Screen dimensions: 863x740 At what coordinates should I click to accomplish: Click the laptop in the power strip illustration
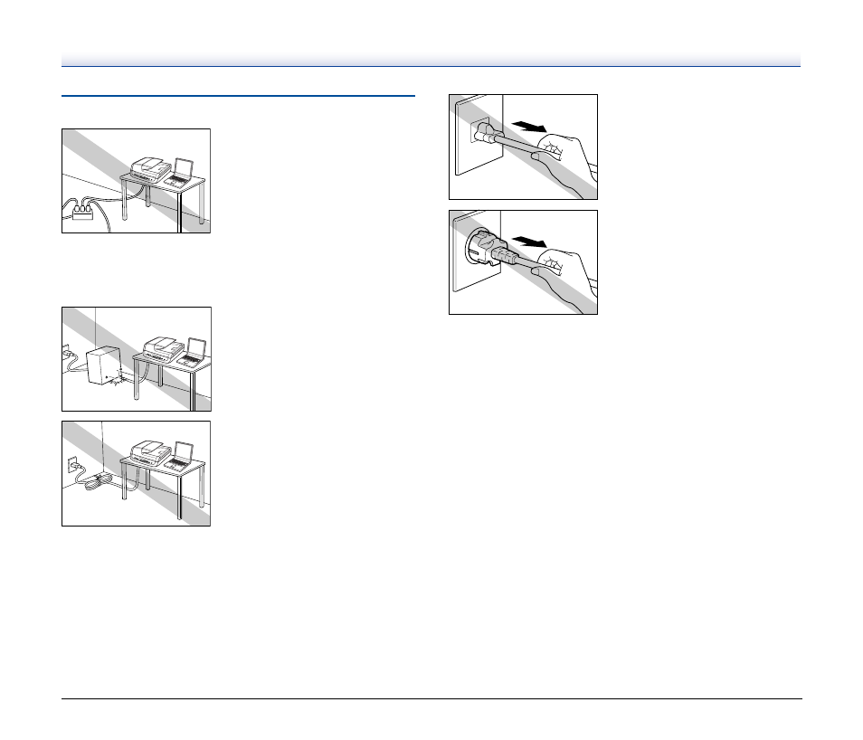pos(179,173)
